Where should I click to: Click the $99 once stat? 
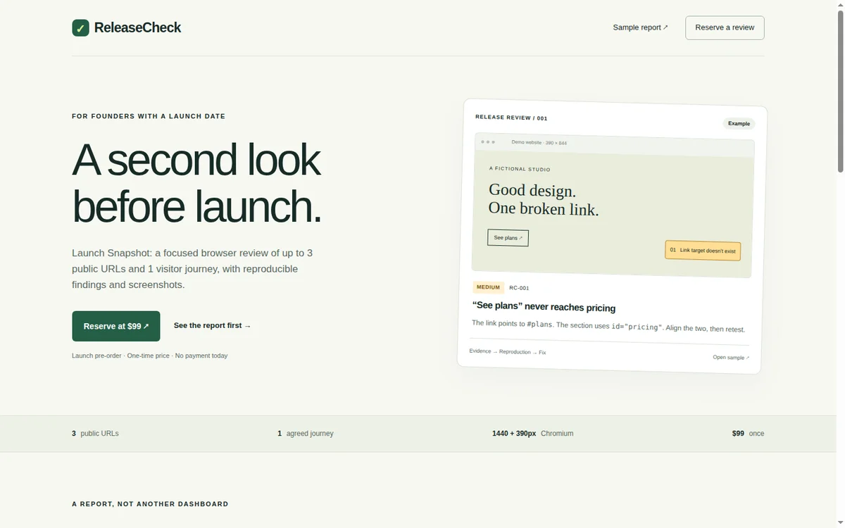748,434
